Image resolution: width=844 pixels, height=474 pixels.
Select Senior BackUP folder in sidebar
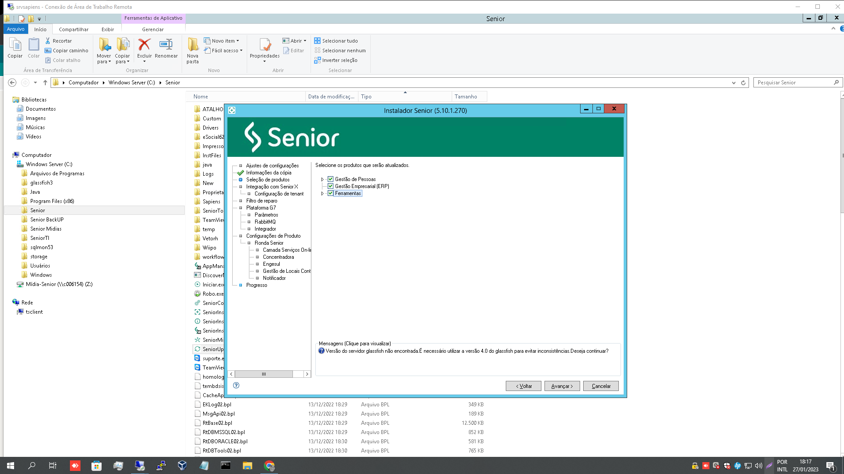47,220
